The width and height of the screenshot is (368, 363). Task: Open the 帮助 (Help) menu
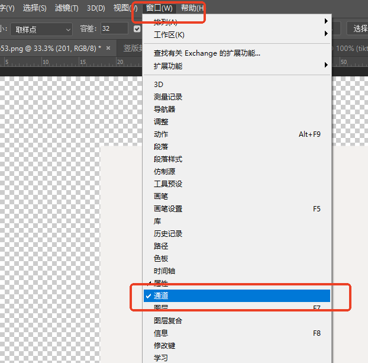(x=192, y=8)
